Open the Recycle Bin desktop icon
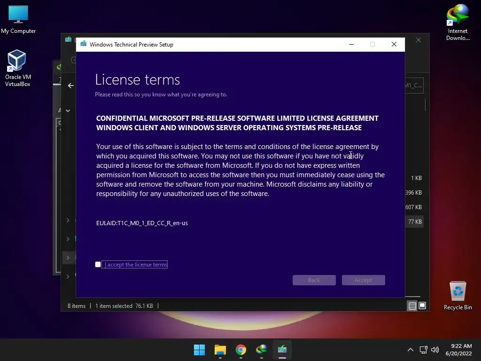This screenshot has width=481, height=361. (458, 296)
